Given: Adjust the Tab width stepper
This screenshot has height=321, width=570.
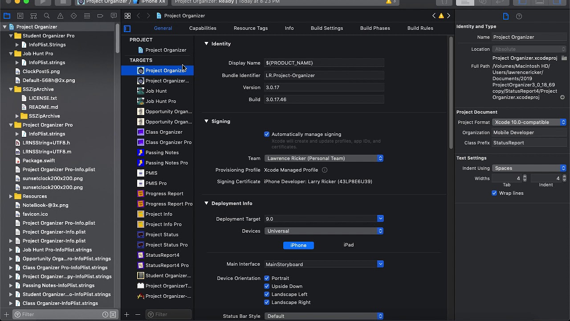Looking at the screenshot, I should [525, 178].
